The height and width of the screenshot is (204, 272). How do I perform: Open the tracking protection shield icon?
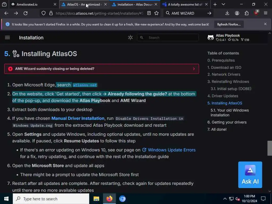(x=44, y=13)
